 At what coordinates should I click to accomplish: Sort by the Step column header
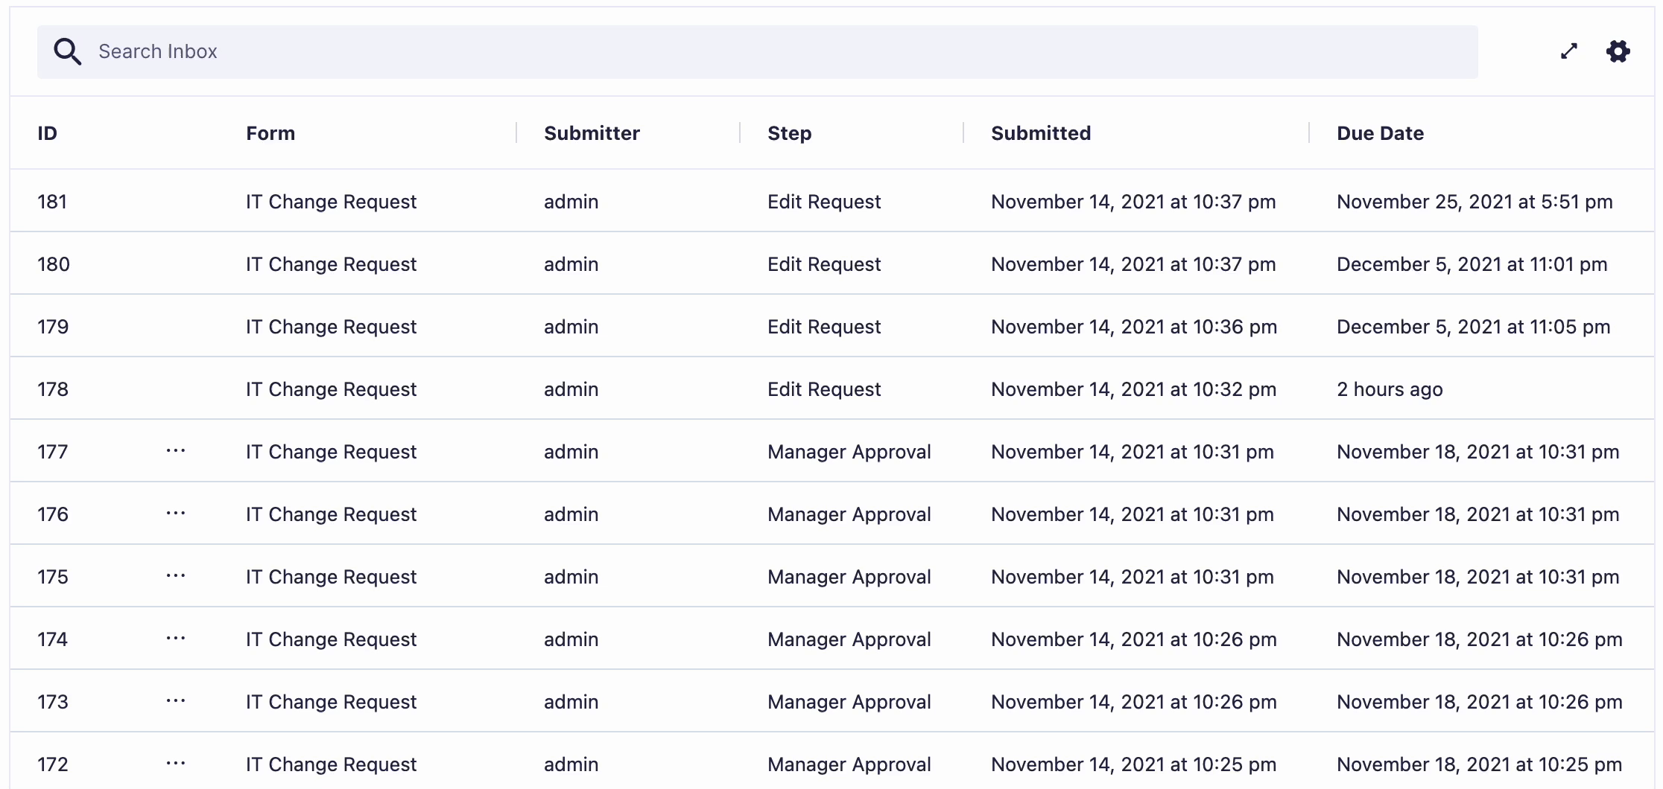click(789, 133)
